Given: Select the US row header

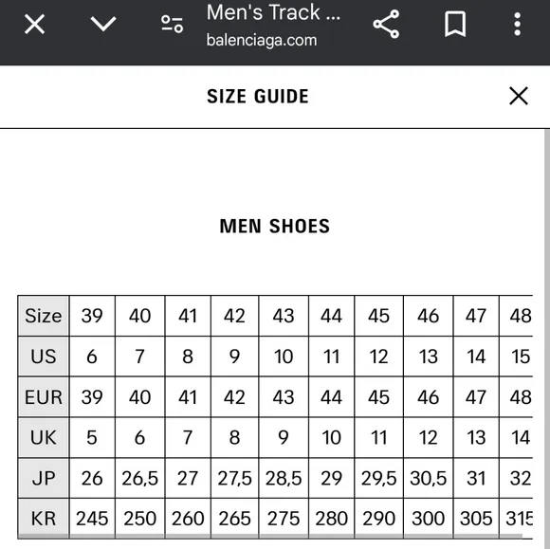Looking at the screenshot, I should click(x=44, y=357).
